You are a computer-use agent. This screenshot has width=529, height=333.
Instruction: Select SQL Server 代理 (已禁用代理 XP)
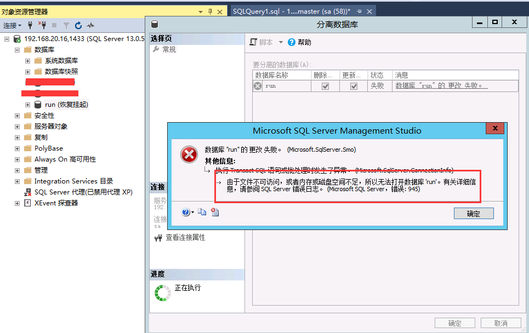[83, 192]
